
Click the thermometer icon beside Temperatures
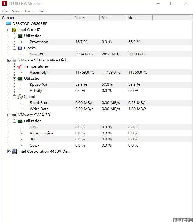(x=20, y=66)
